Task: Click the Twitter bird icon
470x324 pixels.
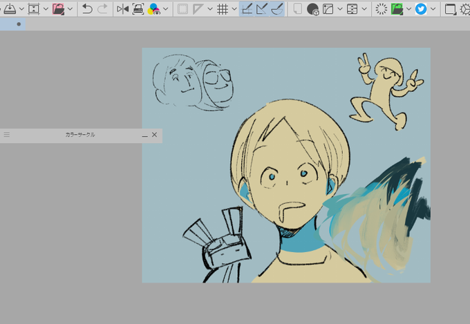Action: [421, 9]
